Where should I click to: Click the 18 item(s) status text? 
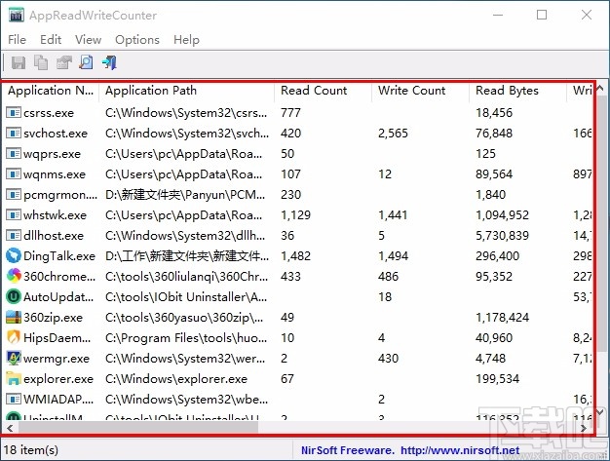31,450
